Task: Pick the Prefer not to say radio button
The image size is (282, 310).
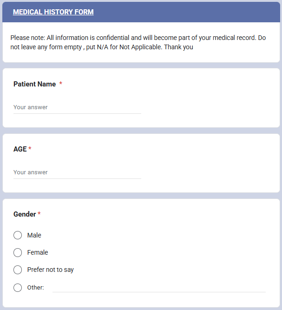Action: coord(18,270)
